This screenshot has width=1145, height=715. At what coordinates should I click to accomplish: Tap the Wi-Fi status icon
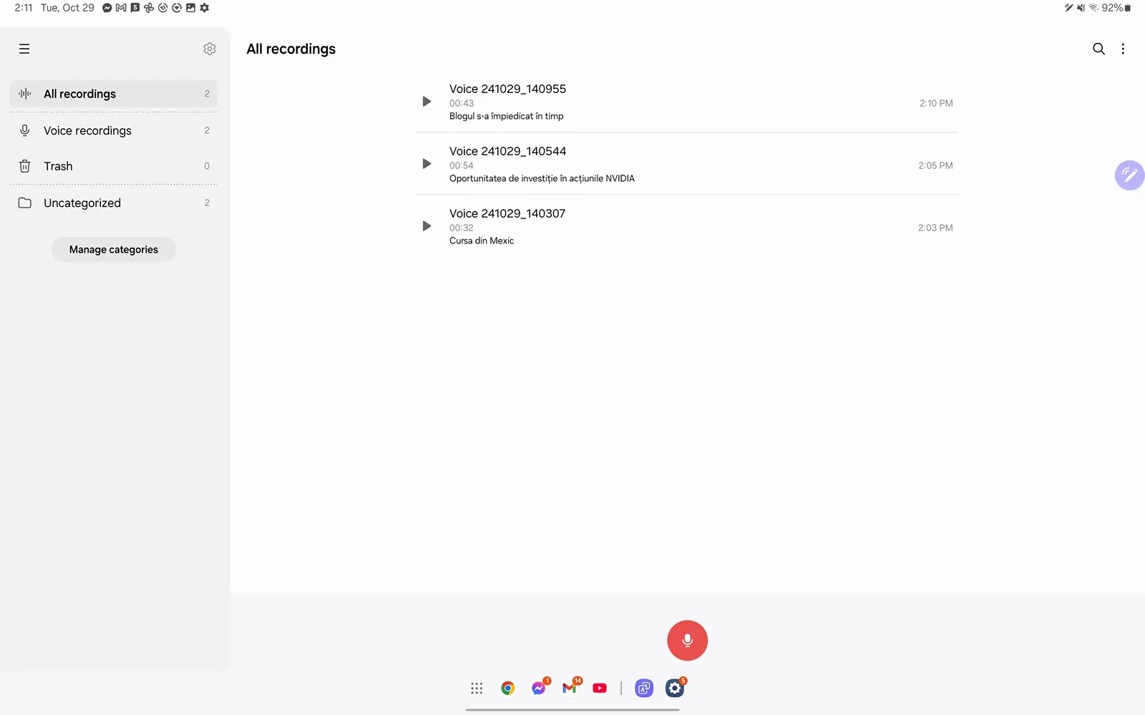(1093, 8)
